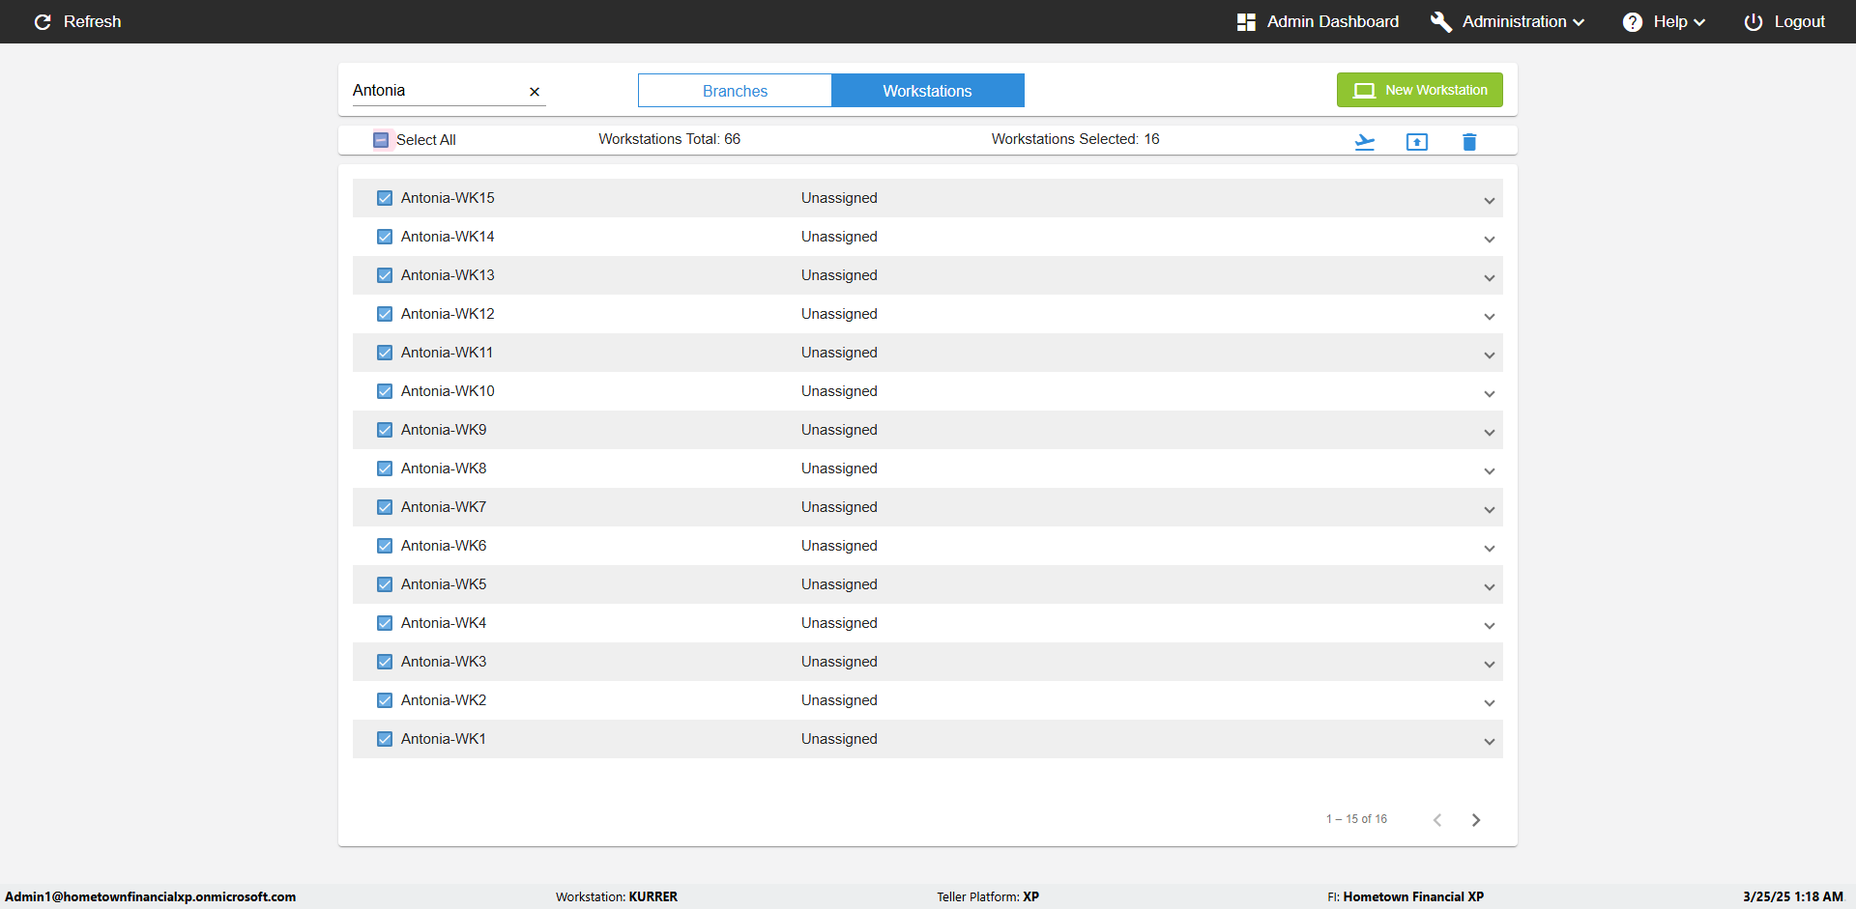Click FI: Hometown Financial XP text
1856x909 pixels.
1406,896
